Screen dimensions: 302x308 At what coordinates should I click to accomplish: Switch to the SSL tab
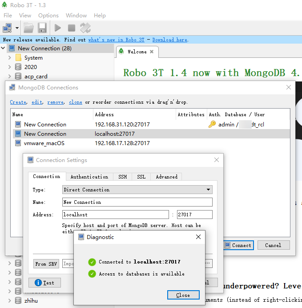[141, 177]
